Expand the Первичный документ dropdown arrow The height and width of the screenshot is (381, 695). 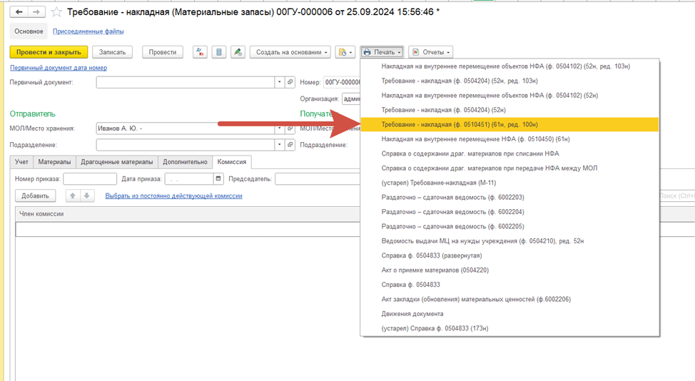(x=279, y=82)
